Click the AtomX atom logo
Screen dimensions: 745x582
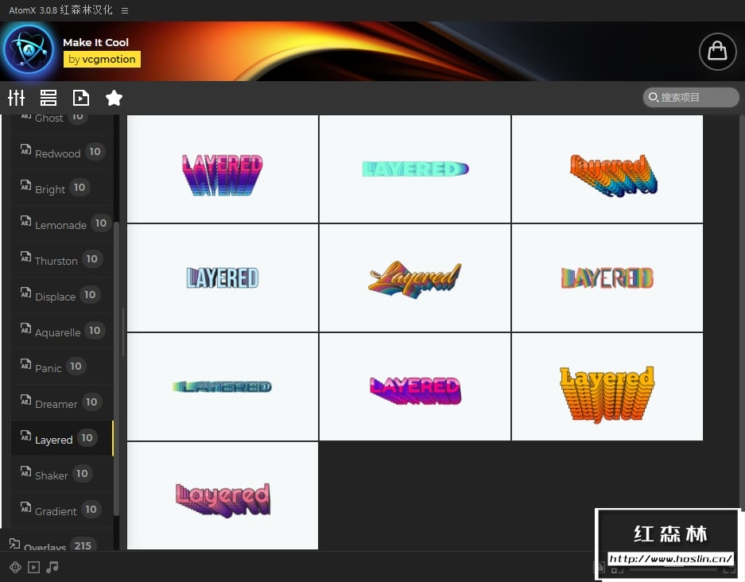pyautogui.click(x=29, y=49)
